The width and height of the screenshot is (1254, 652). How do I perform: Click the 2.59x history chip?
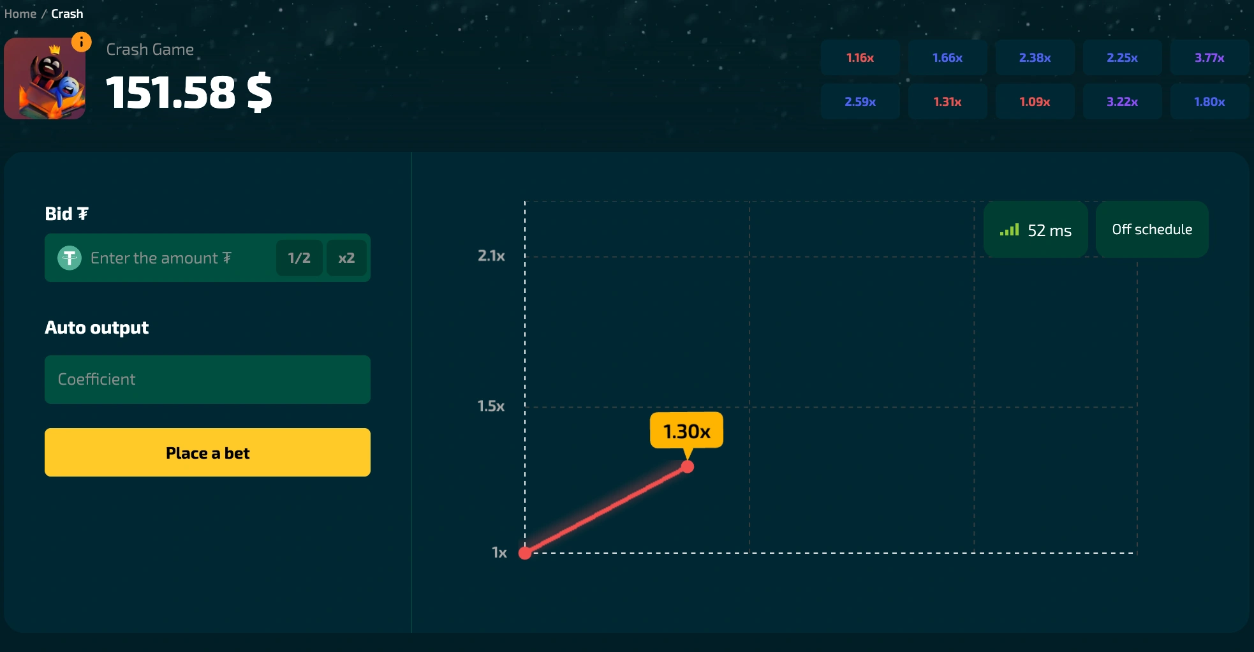(x=860, y=101)
